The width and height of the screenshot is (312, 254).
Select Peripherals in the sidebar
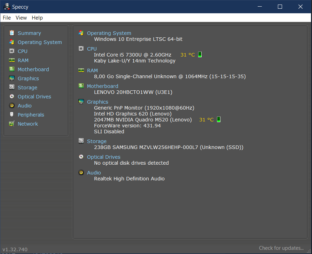(31, 115)
